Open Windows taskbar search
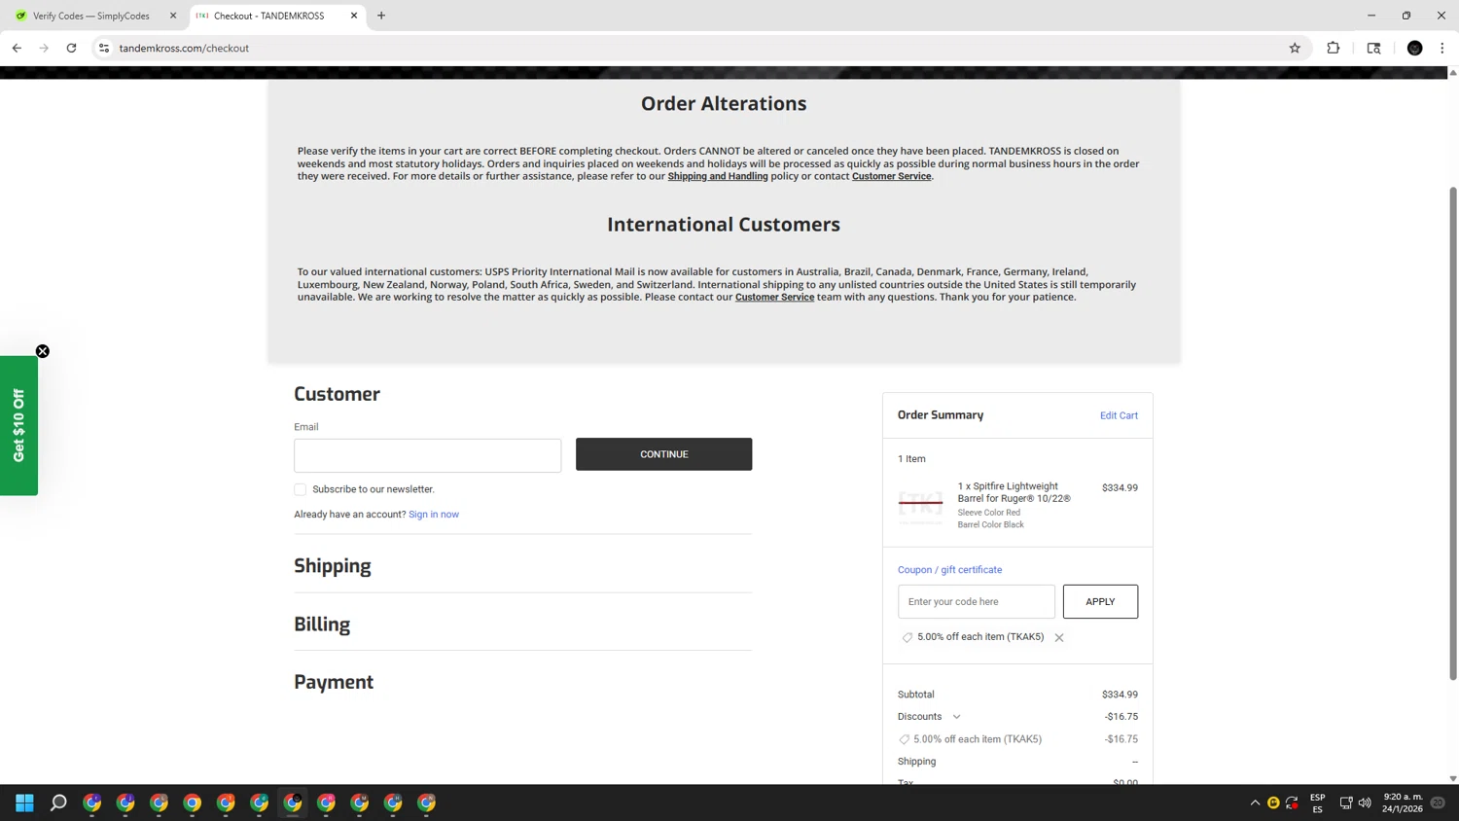This screenshot has width=1459, height=821. (x=58, y=803)
